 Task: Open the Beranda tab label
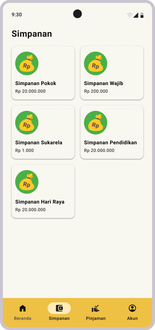pos(23,318)
